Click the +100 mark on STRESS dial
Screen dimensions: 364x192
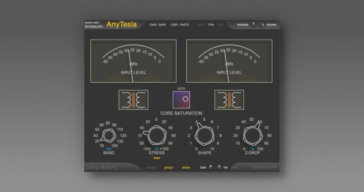click(164, 149)
